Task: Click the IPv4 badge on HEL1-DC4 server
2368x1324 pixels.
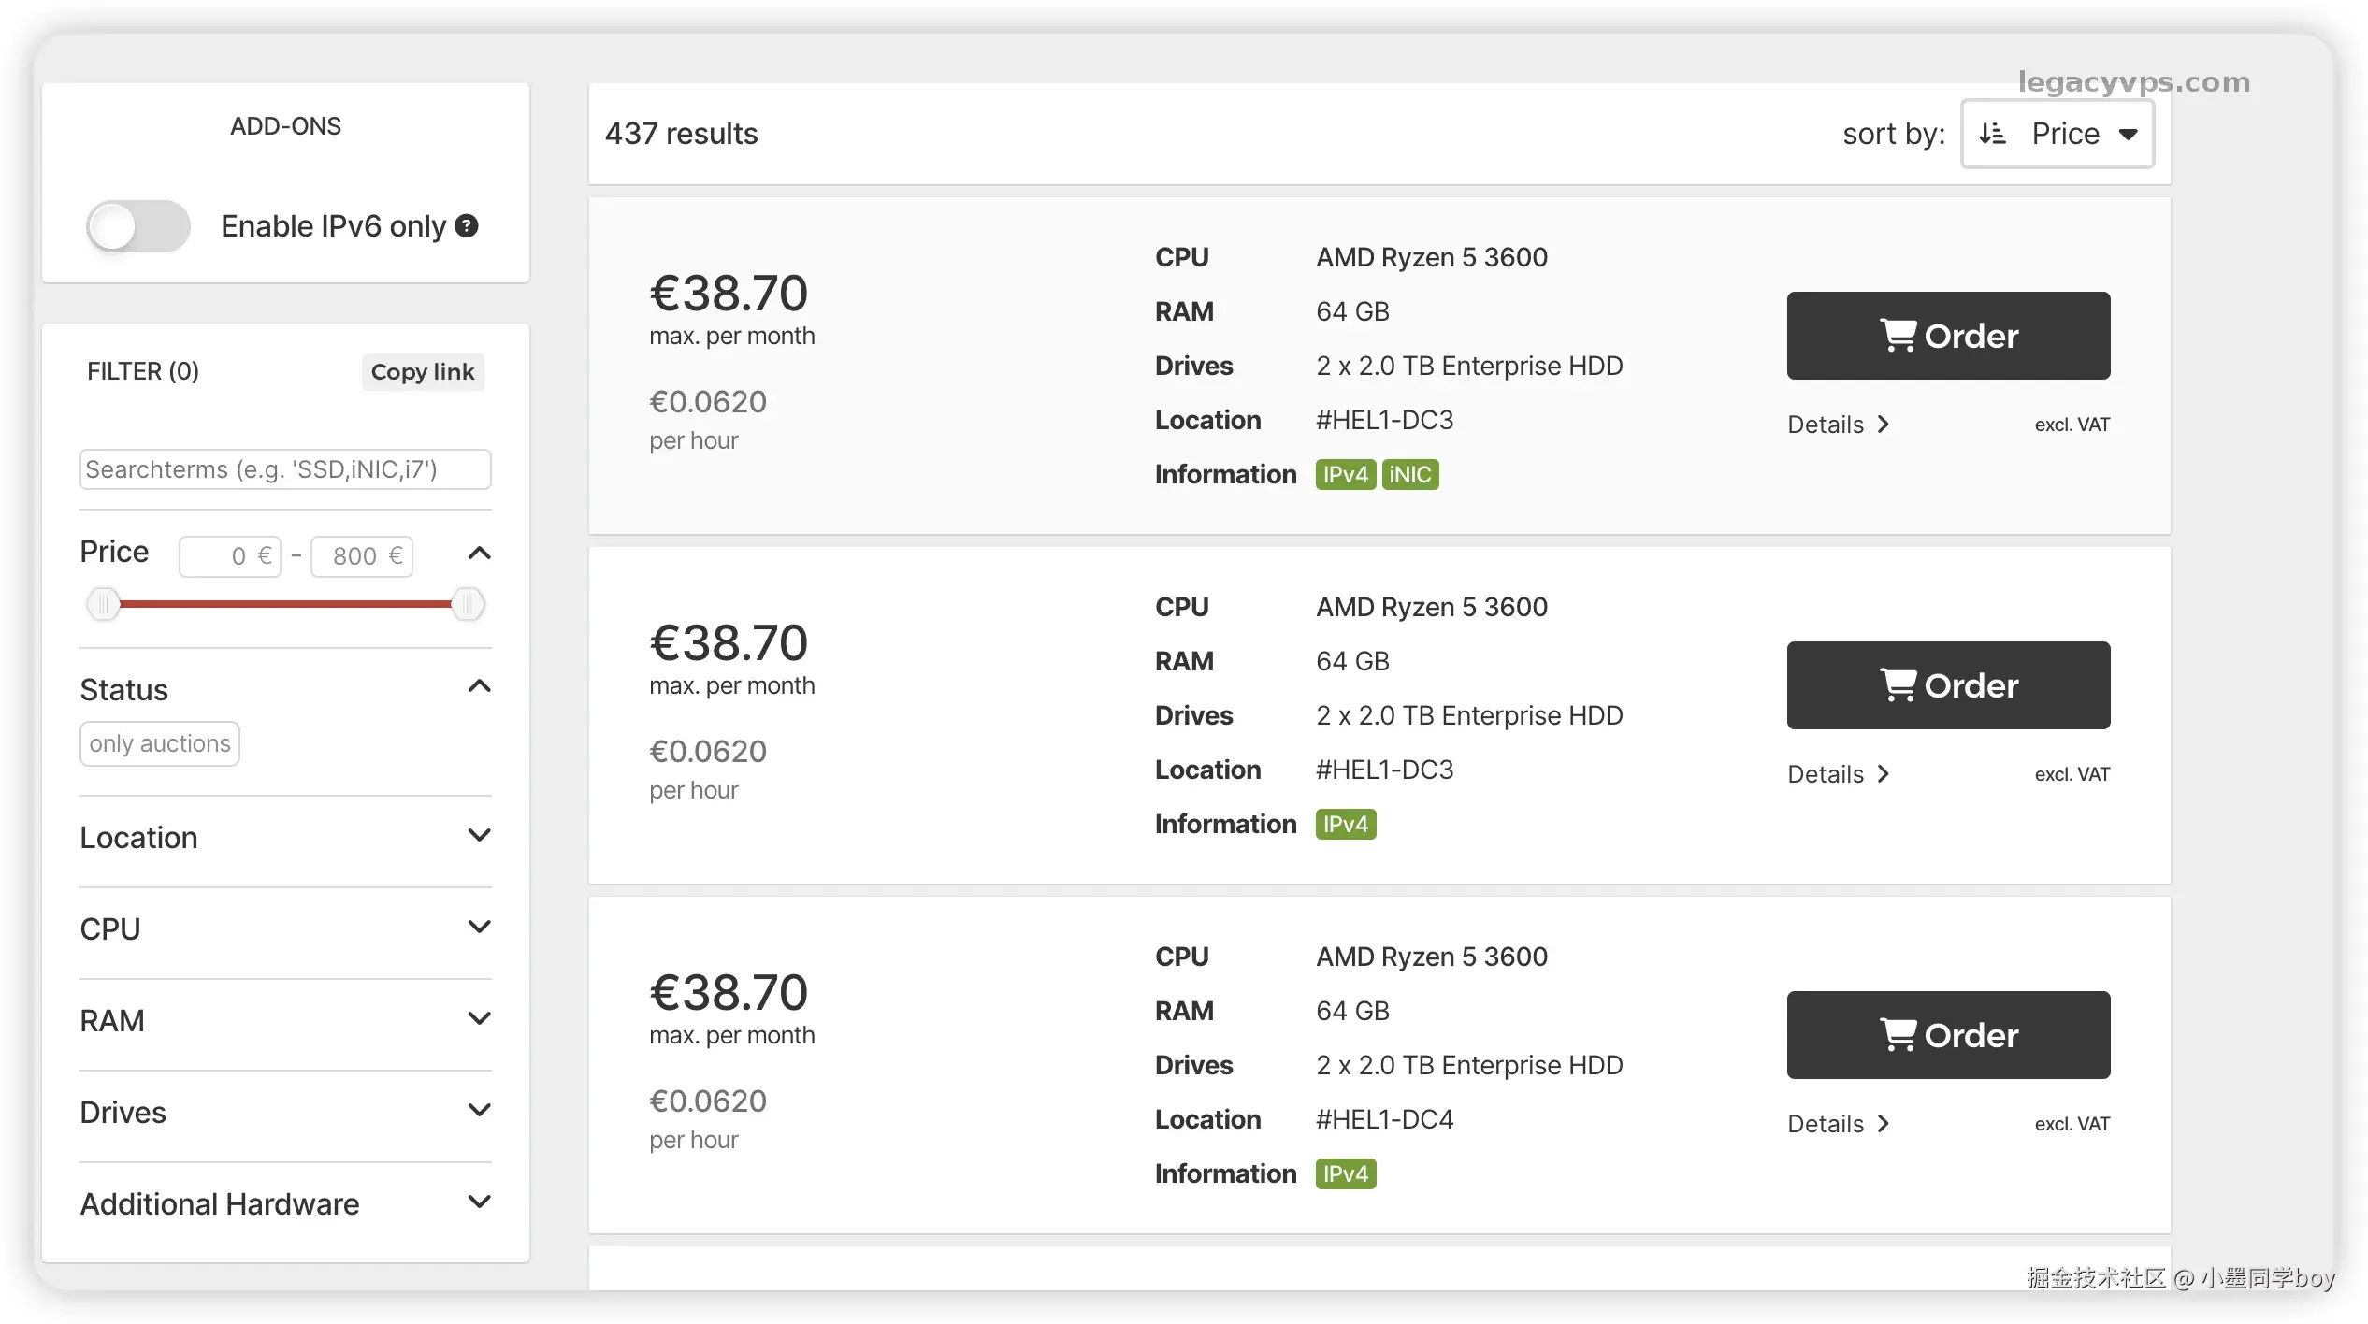Action: pyautogui.click(x=1345, y=1174)
